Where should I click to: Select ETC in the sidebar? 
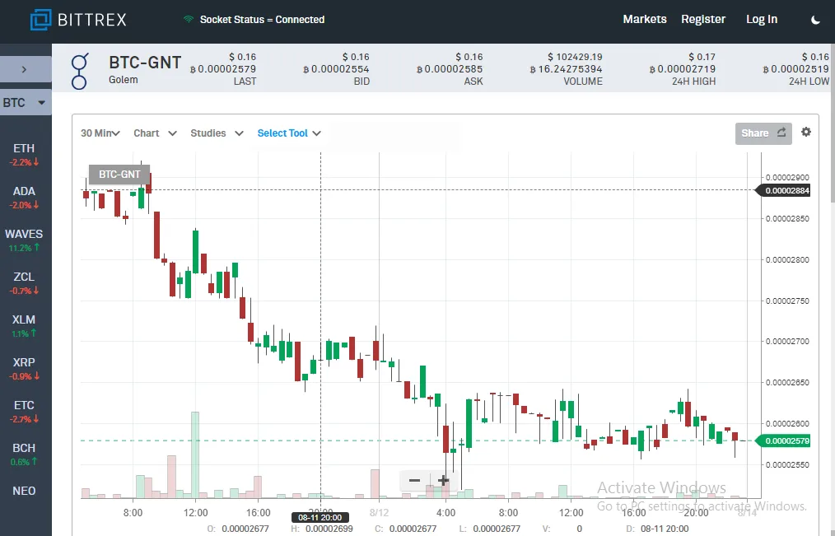[24, 412]
